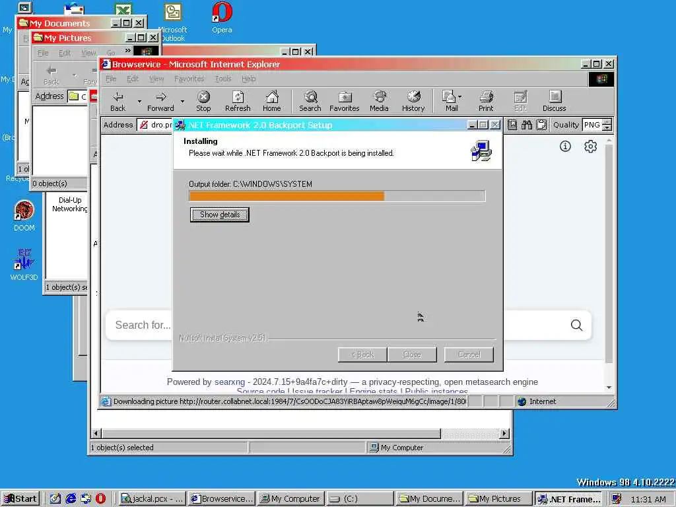Open the Opera desktop shortcut
Viewport: 676px width, 507px height.
point(222,17)
